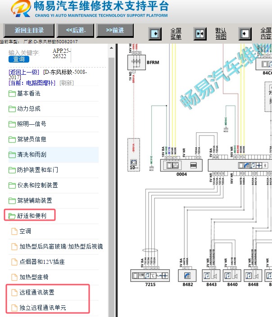Click folder icon beside 照明—信号
Viewport: 272px width, 317px height.
click(x=12, y=124)
